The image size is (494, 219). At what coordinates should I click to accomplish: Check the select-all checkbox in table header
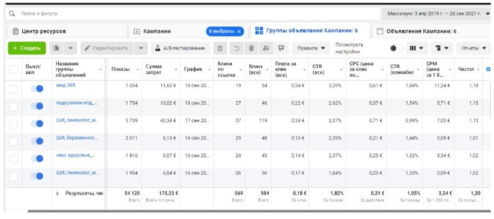click(x=13, y=69)
